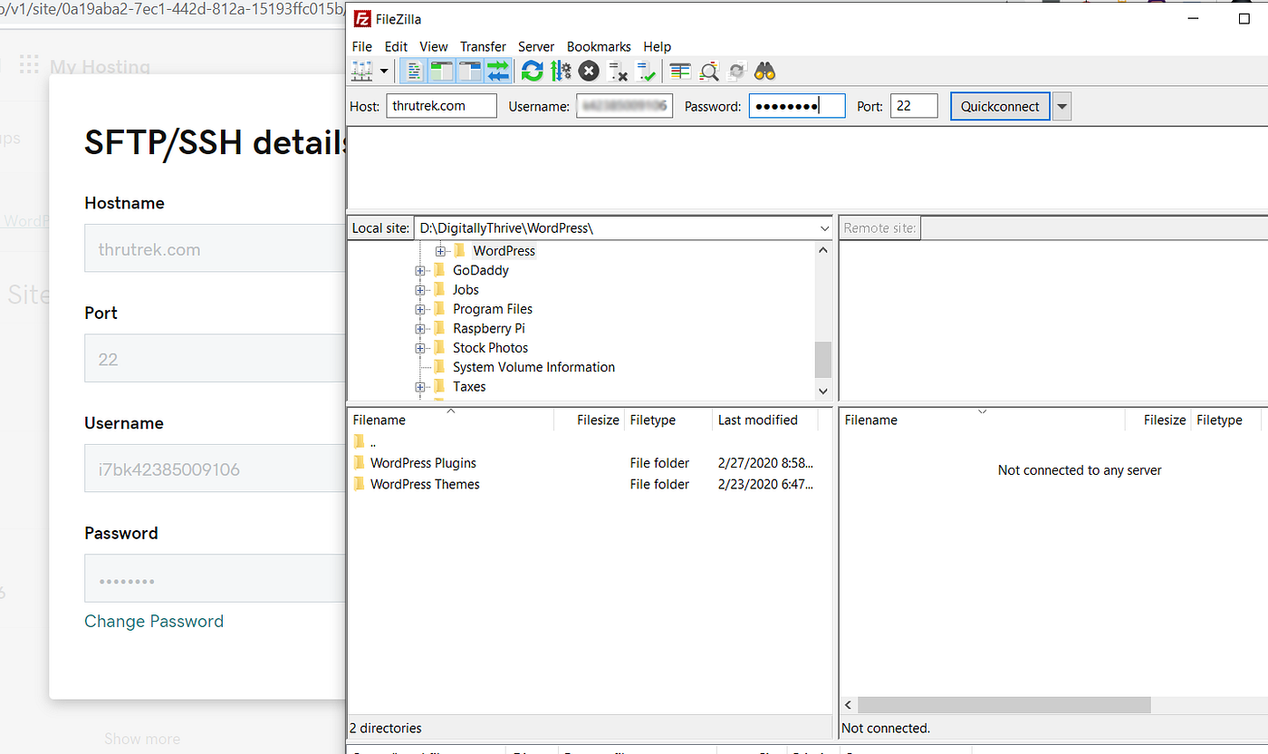The width and height of the screenshot is (1268, 754).
Task: Refresh file and folder lists
Action: click(x=532, y=71)
